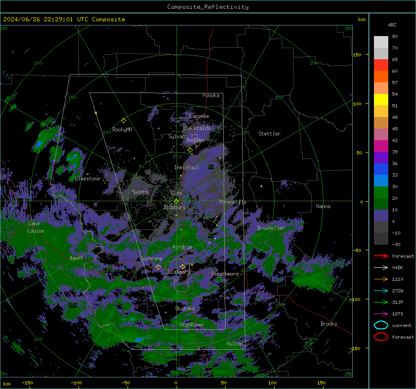
Task: Click the yellow diamond marker below RedDeer
Action: 190,150
